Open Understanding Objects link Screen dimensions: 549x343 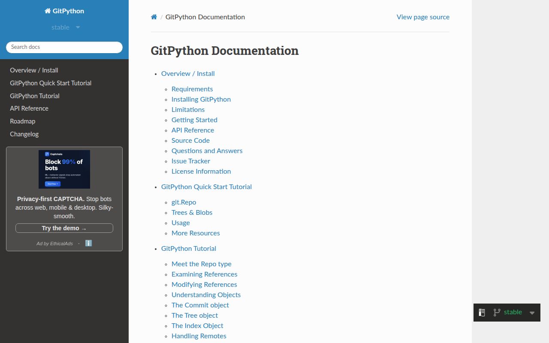click(206, 295)
